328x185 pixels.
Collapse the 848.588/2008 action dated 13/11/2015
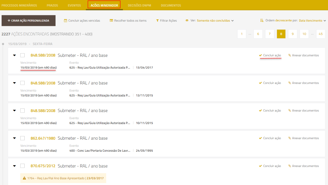pyautogui.click(x=14, y=83)
